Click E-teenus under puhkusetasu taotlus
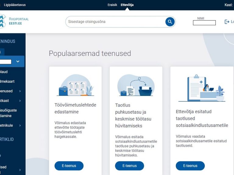The width and height of the screenshot is (234, 175). 129,166
